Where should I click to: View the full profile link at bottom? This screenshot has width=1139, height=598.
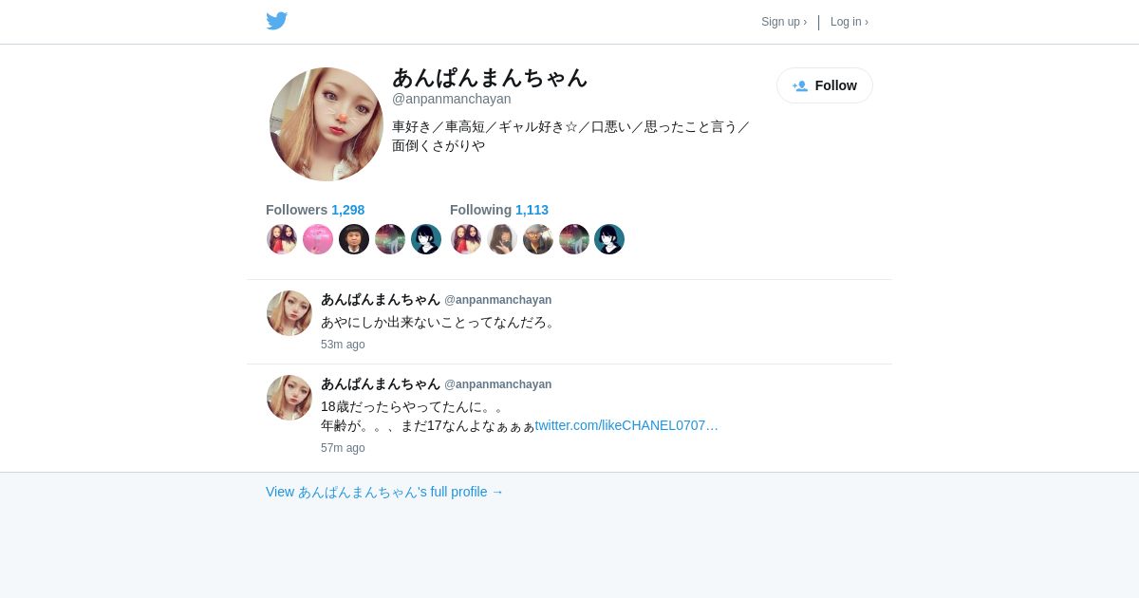pos(384,492)
